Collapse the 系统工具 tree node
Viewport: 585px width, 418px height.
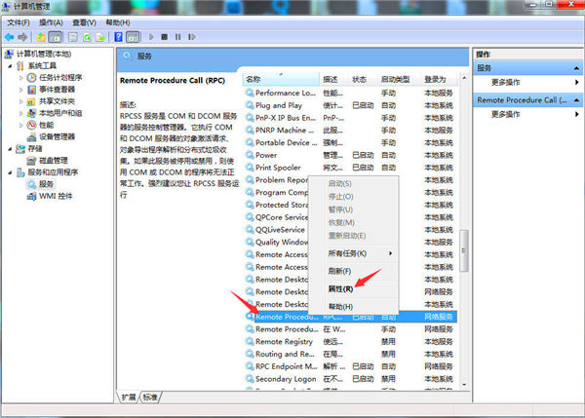(10, 66)
